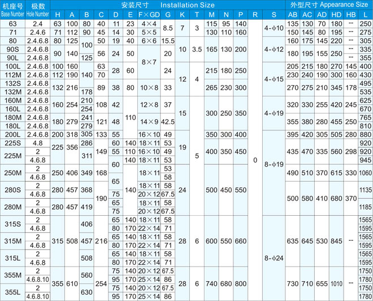
Task: Click the 'Base Number' header cell
Action: pos(12,10)
